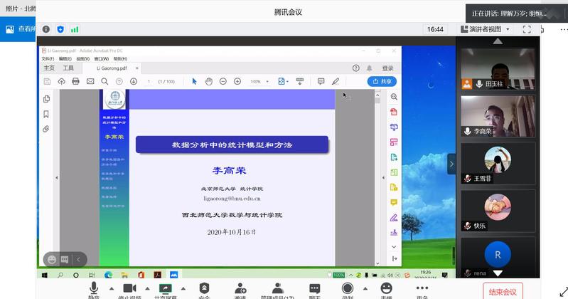
Task: Click the next page down arrow
Action: [133, 82]
